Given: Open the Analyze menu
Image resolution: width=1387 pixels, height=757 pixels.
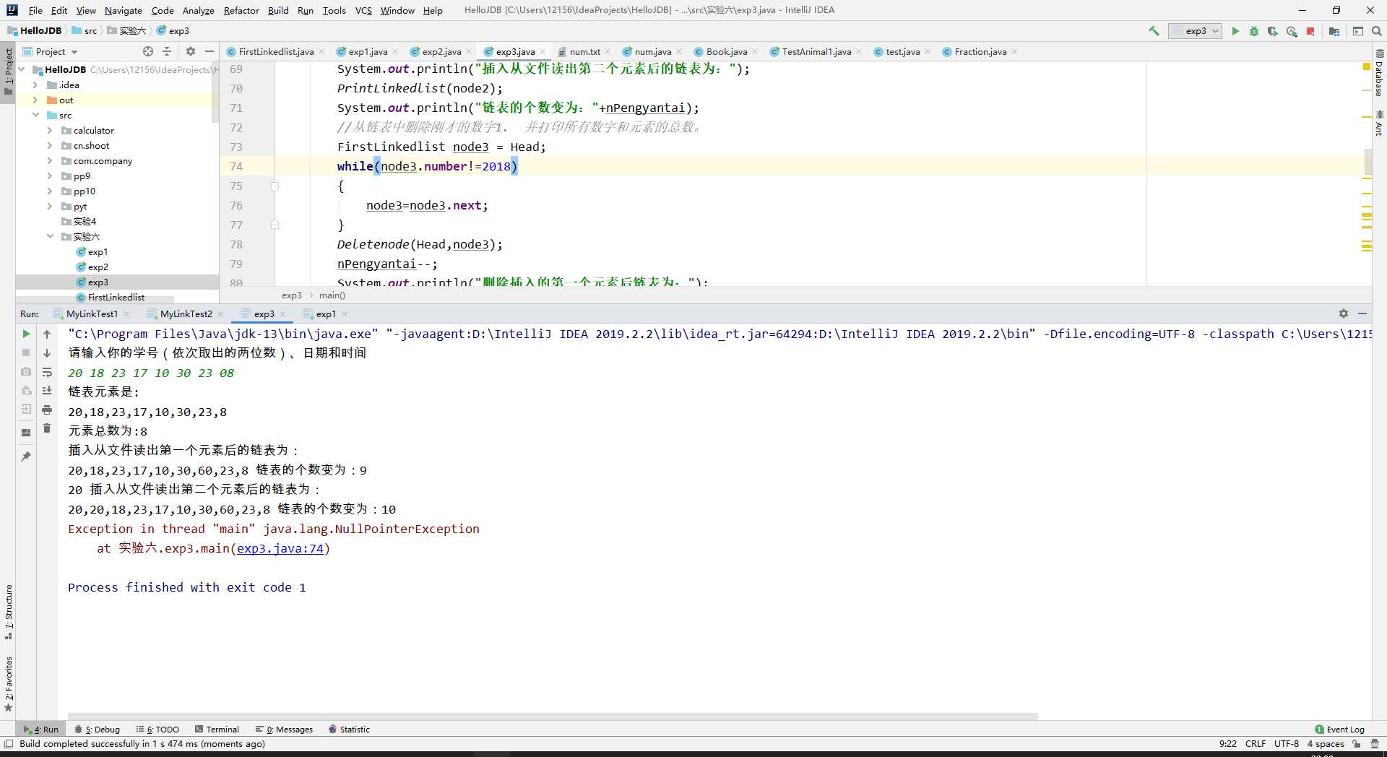Looking at the screenshot, I should 199,10.
